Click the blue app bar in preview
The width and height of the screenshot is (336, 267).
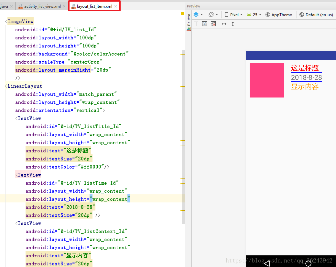pyautogui.click(x=291, y=55)
